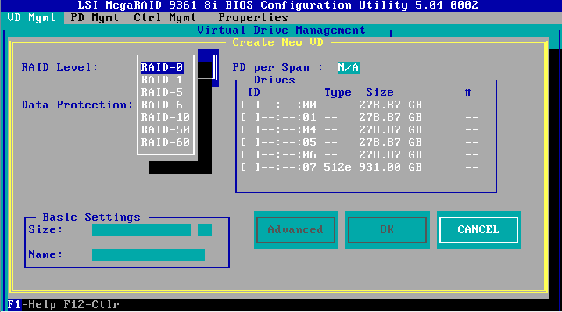The height and width of the screenshot is (312, 562).
Task: Tick the checkbox for drive 01
Action: [x=250, y=117]
